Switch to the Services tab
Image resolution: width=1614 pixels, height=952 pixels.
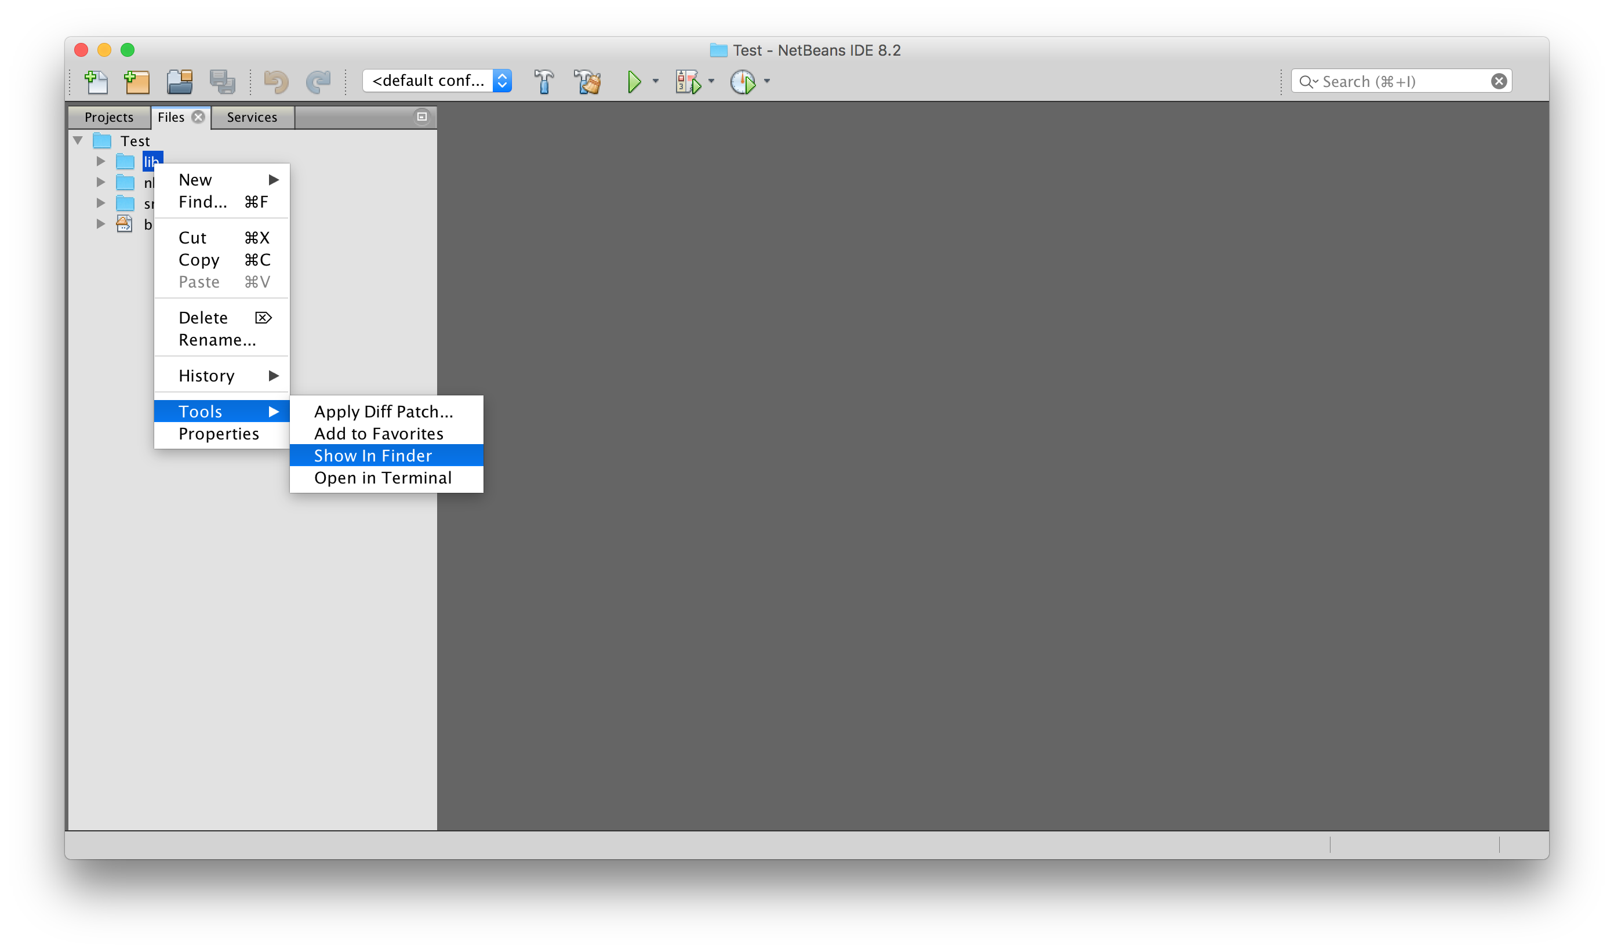click(x=252, y=117)
